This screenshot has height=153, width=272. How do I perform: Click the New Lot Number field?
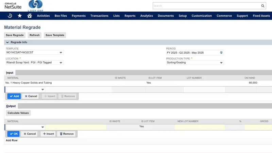point(200,127)
